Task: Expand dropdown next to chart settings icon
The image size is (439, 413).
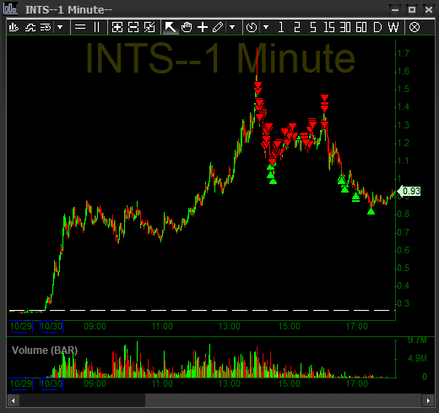Action: [60, 27]
